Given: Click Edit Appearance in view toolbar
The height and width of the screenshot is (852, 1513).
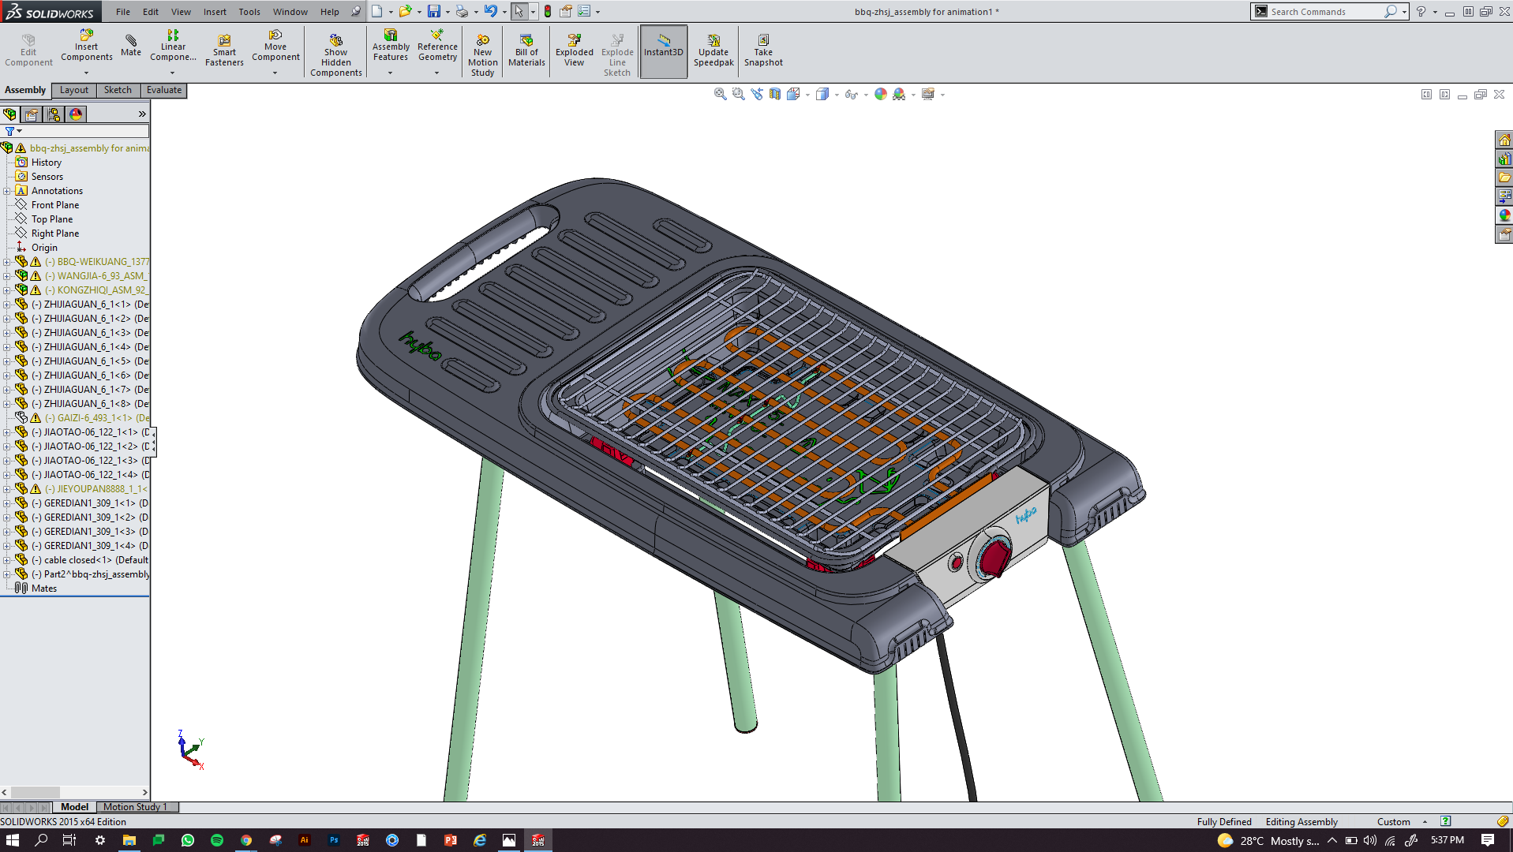Looking at the screenshot, I should [880, 94].
